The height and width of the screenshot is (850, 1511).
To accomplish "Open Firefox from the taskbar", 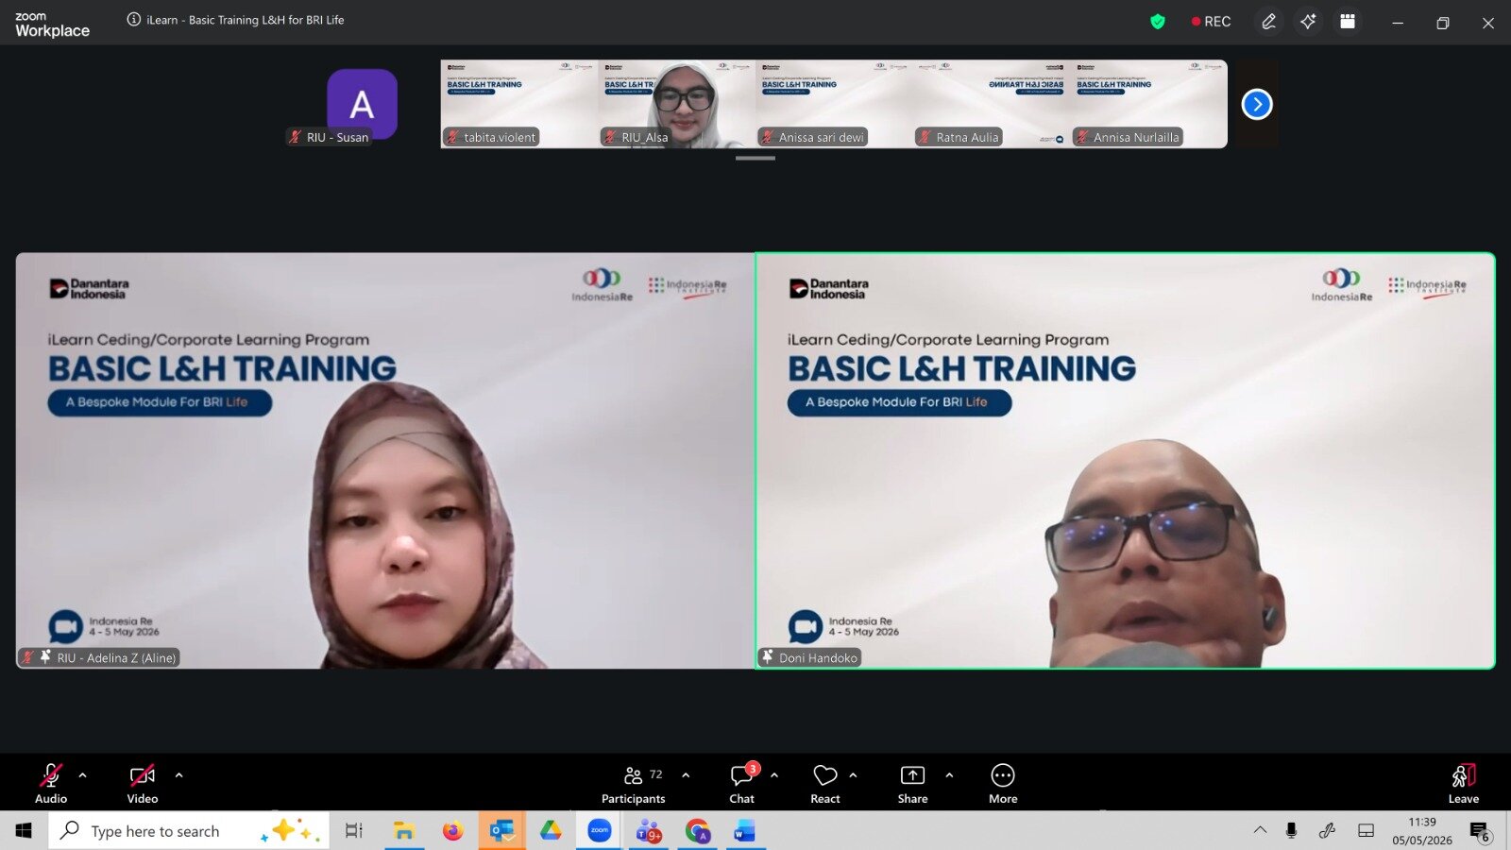I will coord(453,831).
